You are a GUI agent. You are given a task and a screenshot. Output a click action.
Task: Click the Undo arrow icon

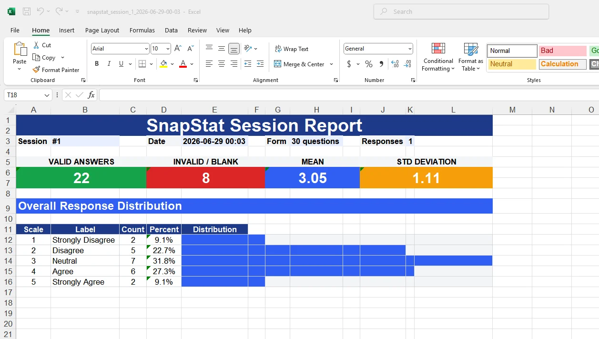tap(40, 11)
